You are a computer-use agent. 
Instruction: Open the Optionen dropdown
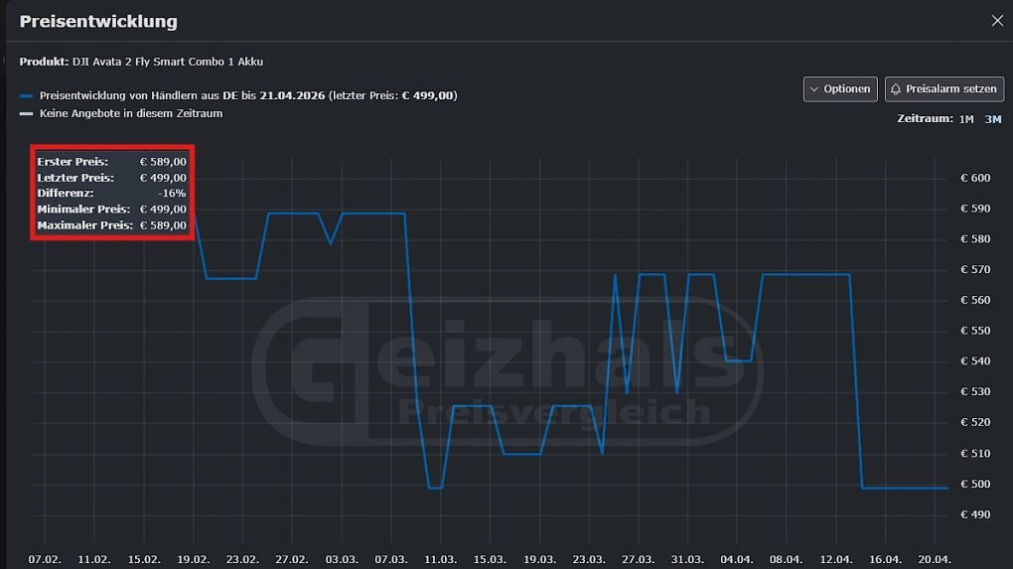tap(840, 89)
